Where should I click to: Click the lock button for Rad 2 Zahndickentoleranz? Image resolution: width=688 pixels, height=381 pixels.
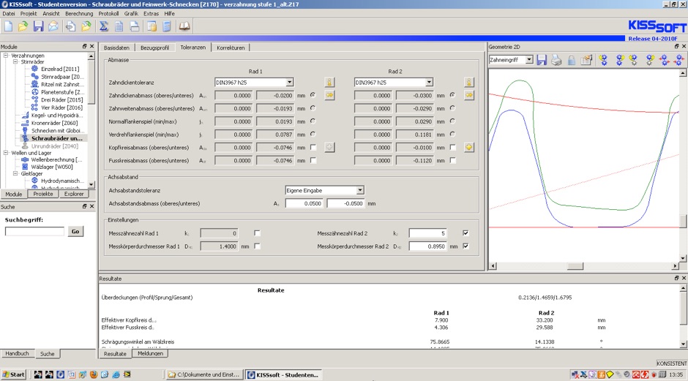tap(468, 82)
